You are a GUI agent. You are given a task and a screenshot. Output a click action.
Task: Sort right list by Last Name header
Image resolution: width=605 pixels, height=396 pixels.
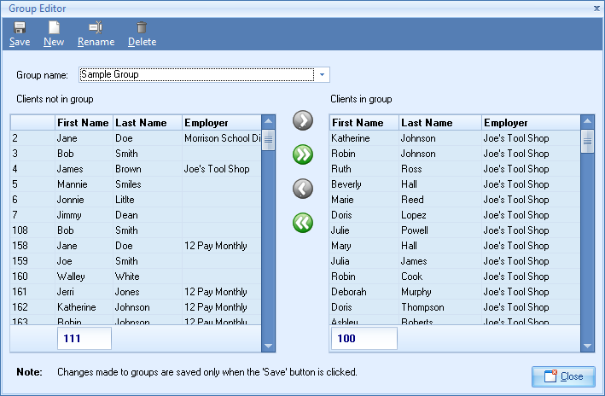click(439, 123)
